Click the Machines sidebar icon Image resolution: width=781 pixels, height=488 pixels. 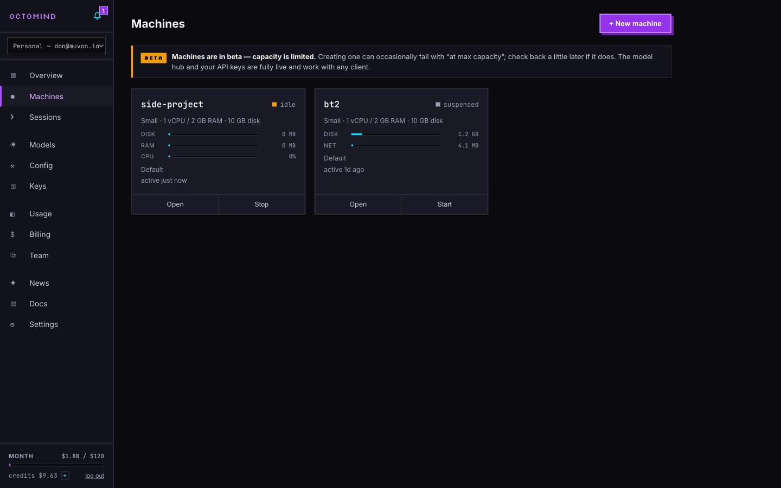coord(13,97)
